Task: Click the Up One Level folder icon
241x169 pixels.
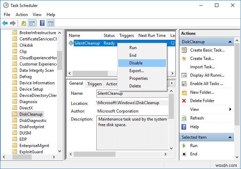Action: tap(24, 23)
